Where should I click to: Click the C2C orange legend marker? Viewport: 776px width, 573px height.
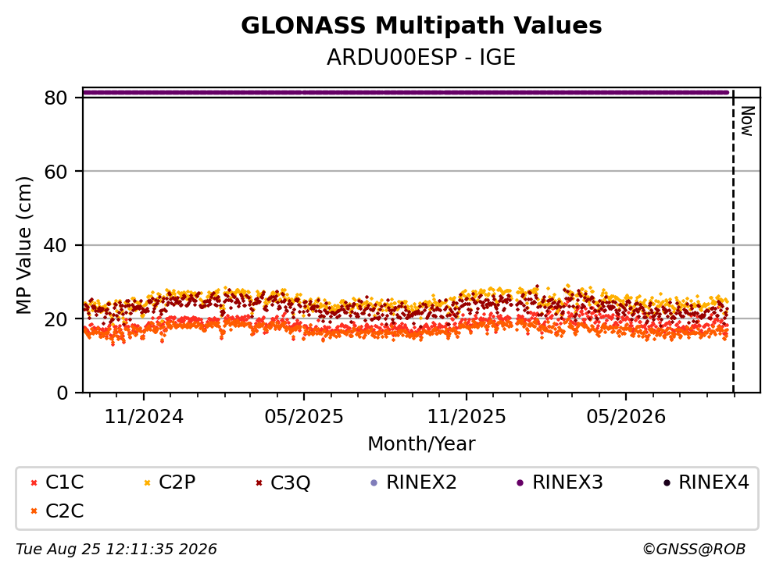(34, 511)
